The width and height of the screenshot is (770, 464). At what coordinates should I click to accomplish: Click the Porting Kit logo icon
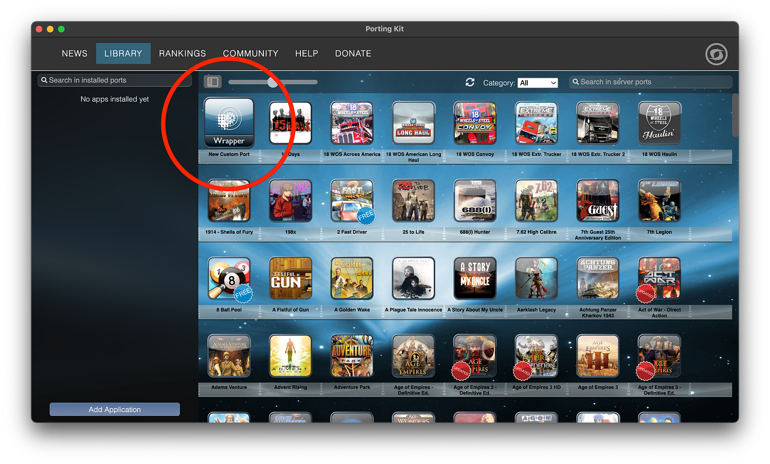point(716,54)
